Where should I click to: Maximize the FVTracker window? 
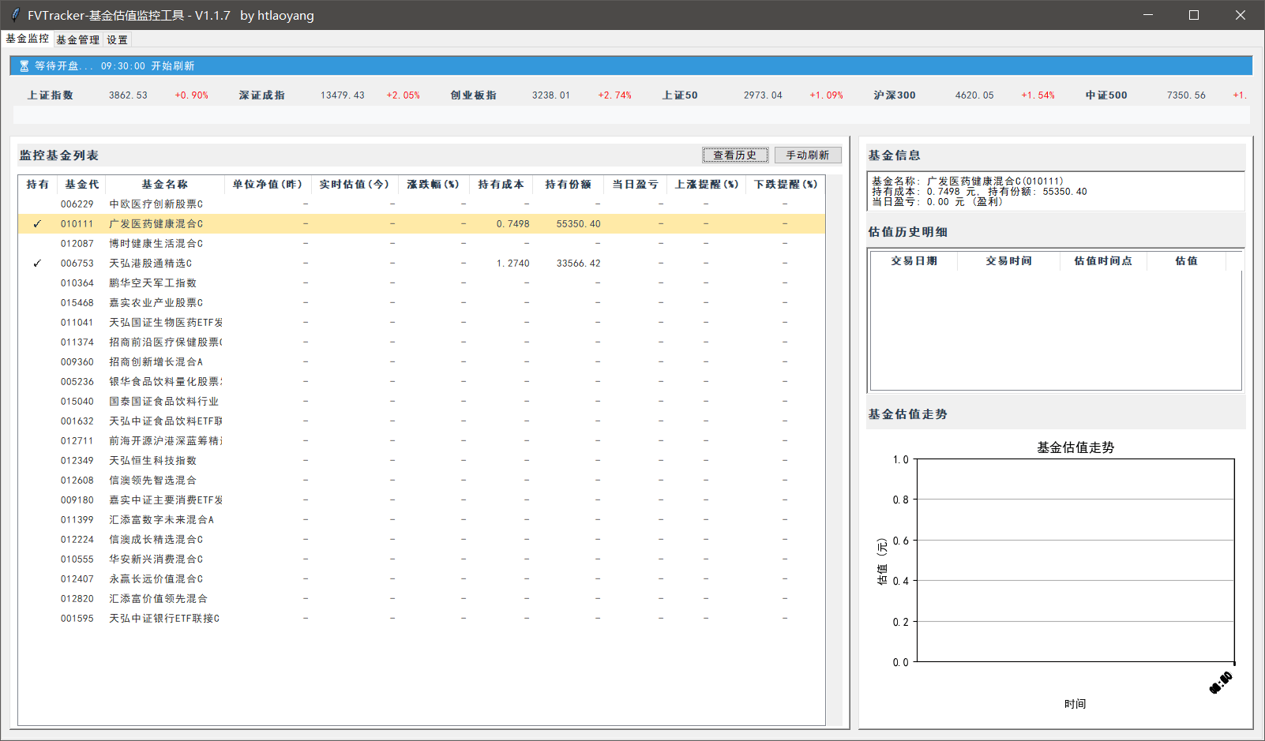[x=1194, y=15]
